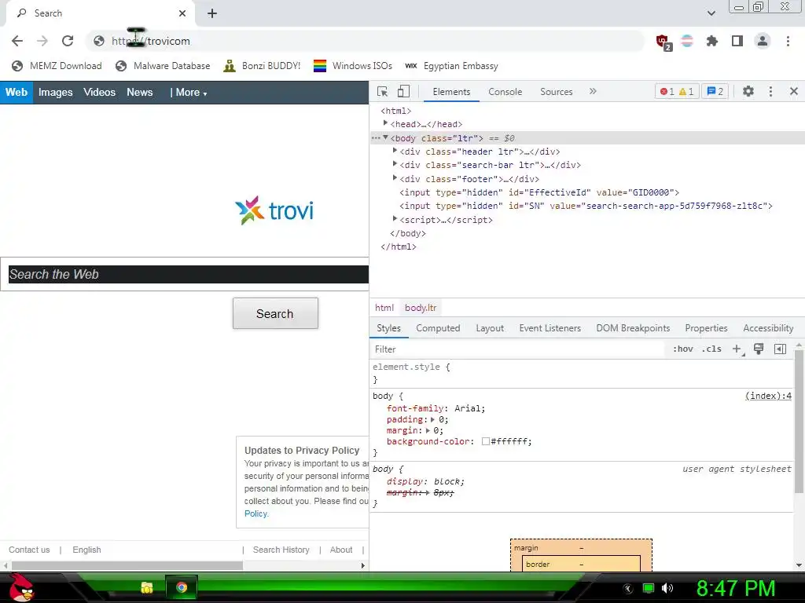Toggle the .cls class editor

point(711,349)
